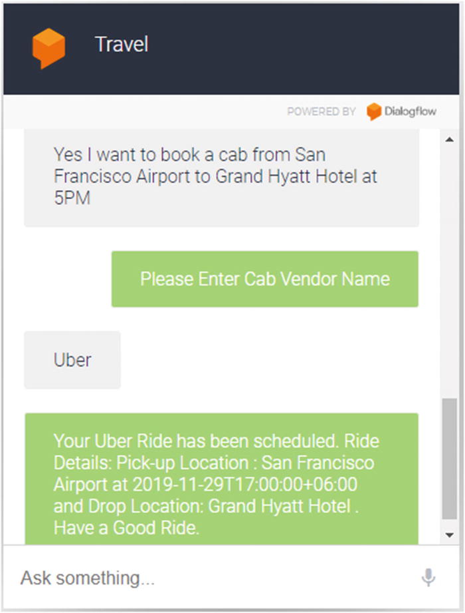This screenshot has width=465, height=613.
Task: Click Pick-up Location text in confirmation
Action: click(x=183, y=463)
